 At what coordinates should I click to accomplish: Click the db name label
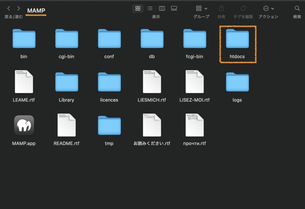pos(152,57)
